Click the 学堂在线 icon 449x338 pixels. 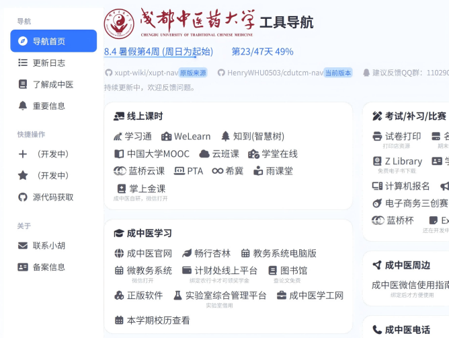[x=253, y=154]
